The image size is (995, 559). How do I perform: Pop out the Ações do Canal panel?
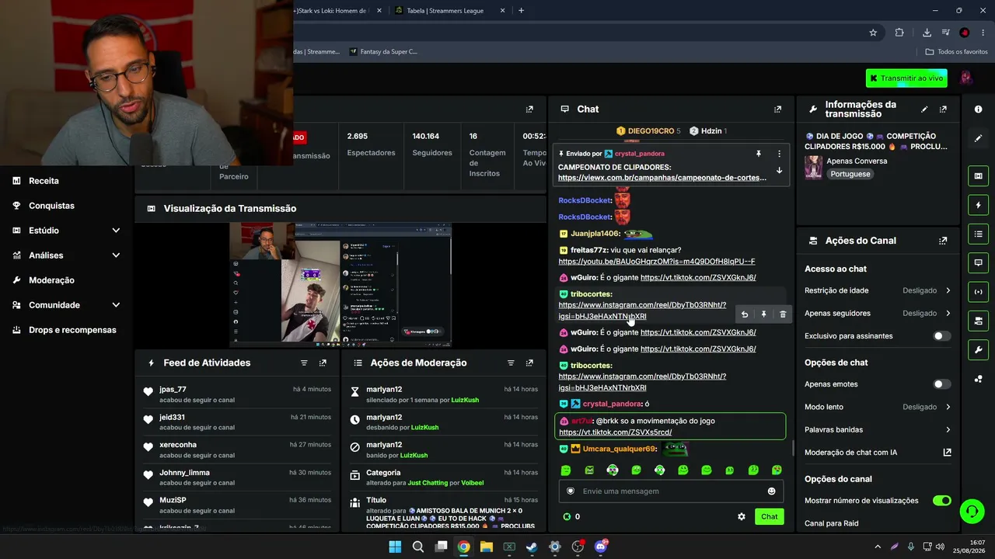coord(943,241)
